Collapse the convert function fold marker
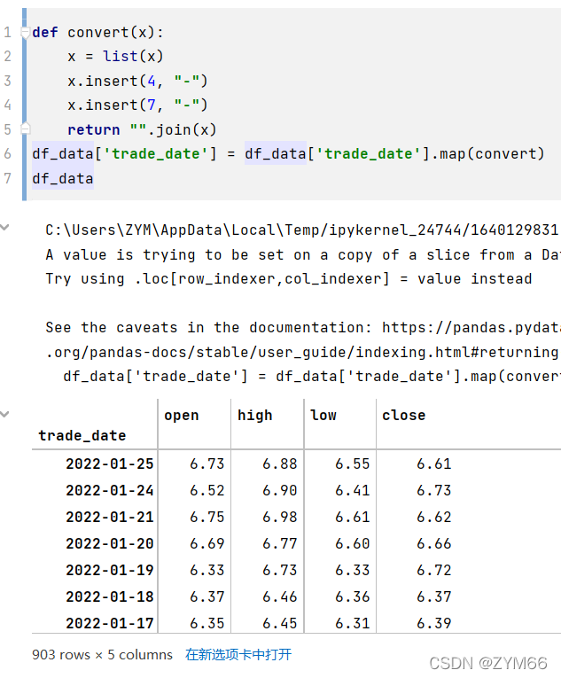 [26, 33]
